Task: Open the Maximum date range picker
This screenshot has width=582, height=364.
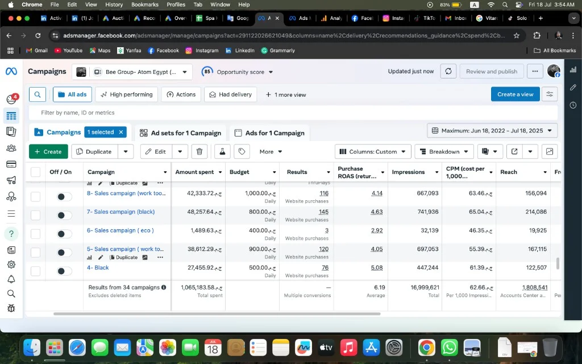Action: tap(492, 131)
